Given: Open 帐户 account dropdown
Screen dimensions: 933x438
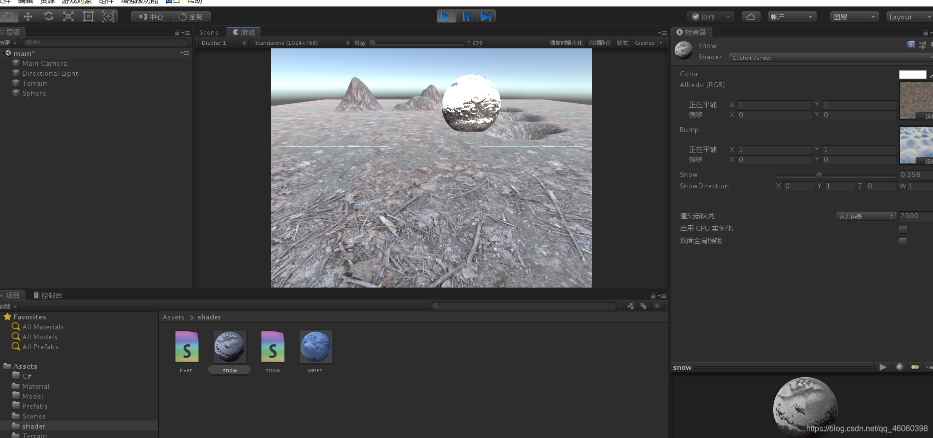Looking at the screenshot, I should 792,17.
